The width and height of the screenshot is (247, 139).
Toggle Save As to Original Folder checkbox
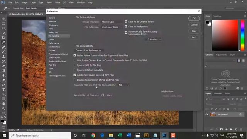pos(126,22)
